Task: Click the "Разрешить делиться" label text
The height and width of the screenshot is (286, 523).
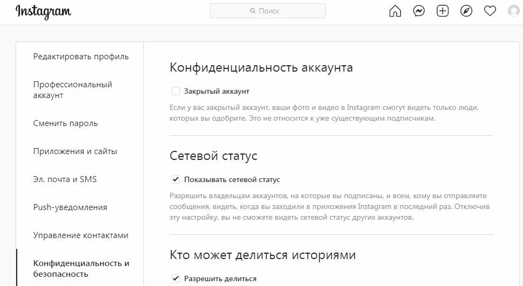Action: point(220,278)
